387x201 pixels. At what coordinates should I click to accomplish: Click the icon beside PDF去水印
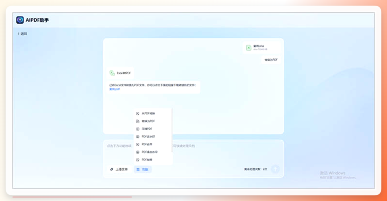point(138,137)
